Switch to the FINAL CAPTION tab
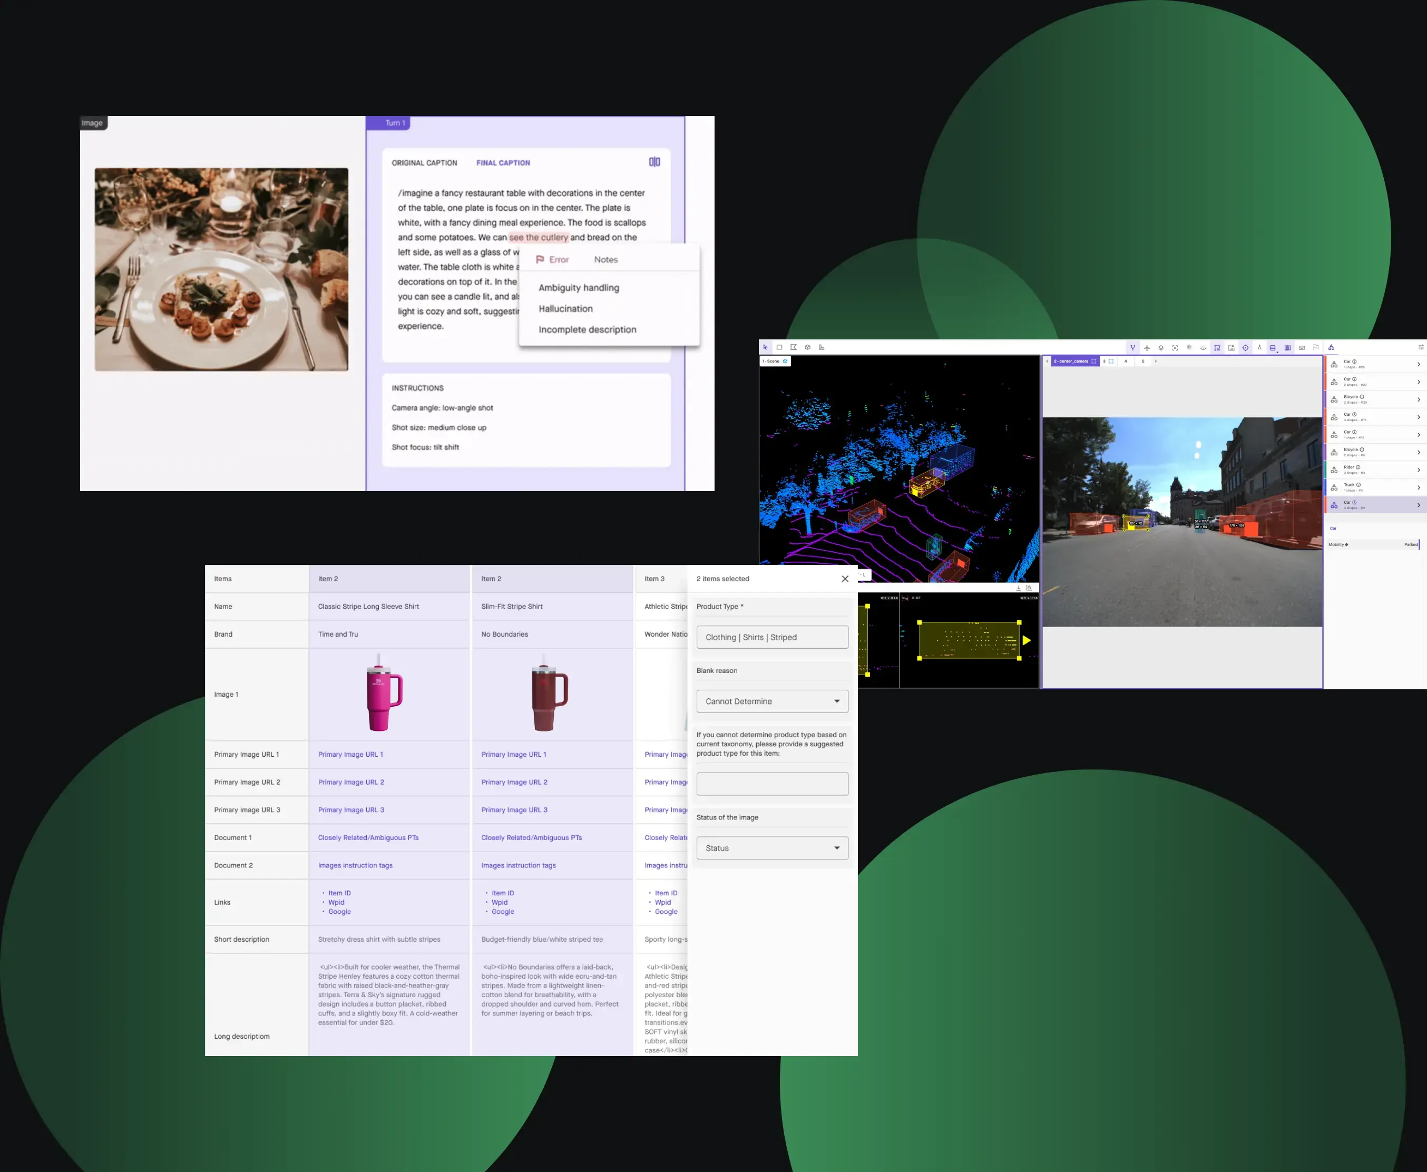 pos(503,163)
